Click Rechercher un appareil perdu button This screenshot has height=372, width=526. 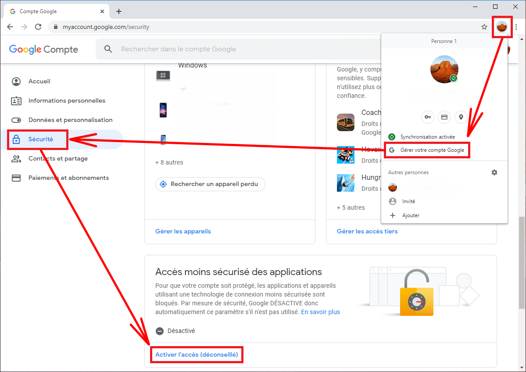coord(210,184)
